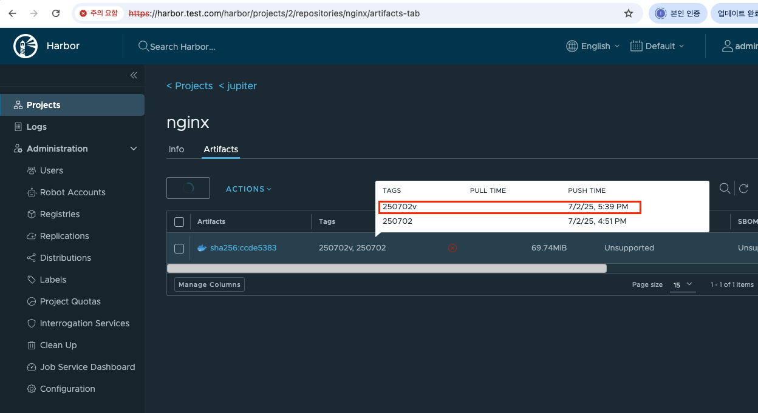758x413 pixels.
Task: Click the Unsupported cell after the size value
Action: (629, 248)
